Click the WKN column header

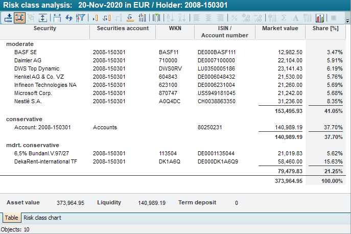coord(175,28)
